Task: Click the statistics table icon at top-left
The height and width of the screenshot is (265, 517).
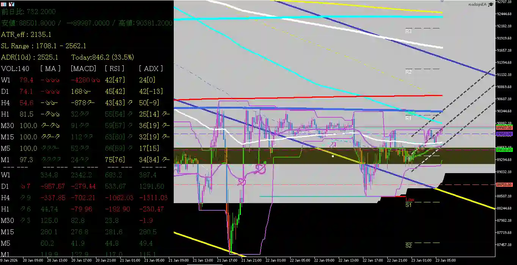Action: 4,5
